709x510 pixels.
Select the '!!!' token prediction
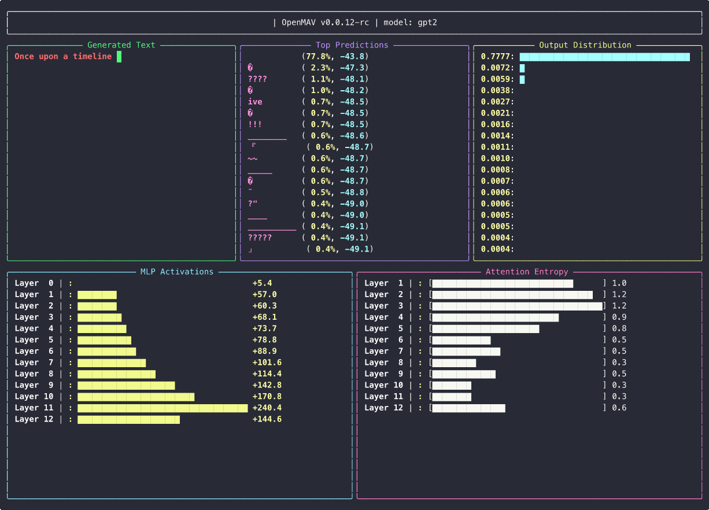coord(255,124)
